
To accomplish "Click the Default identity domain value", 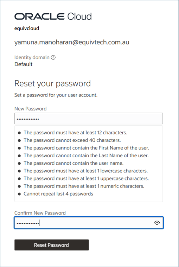I will coord(24,64).
